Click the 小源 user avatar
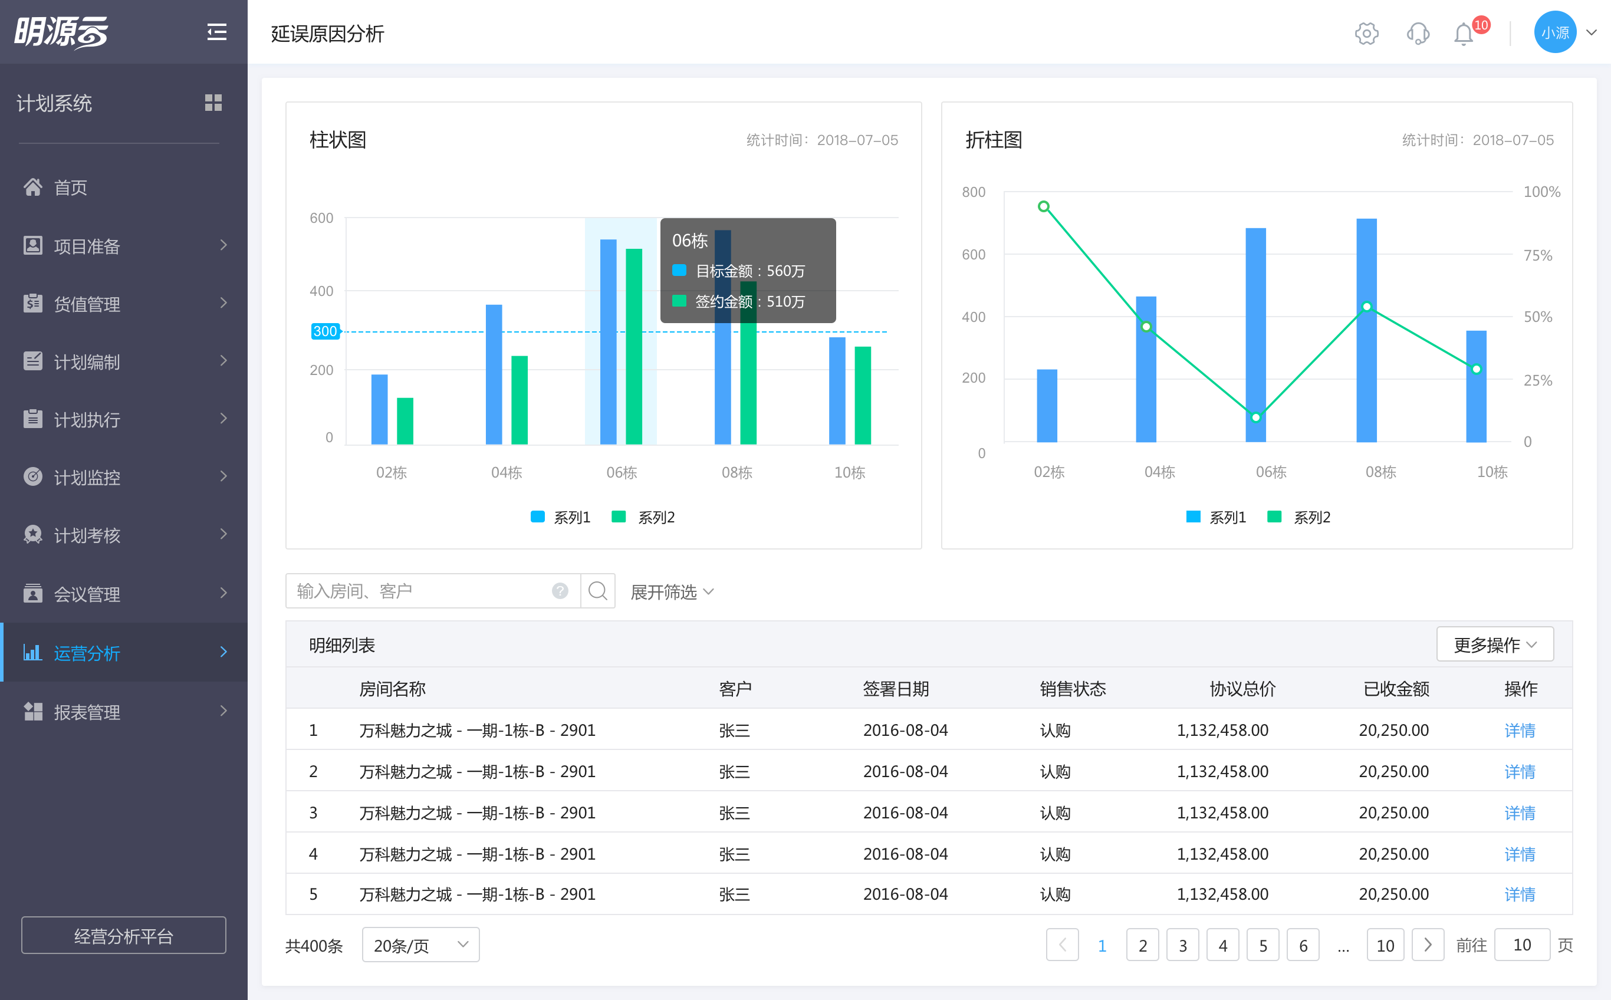The height and width of the screenshot is (1000, 1611). (x=1555, y=32)
